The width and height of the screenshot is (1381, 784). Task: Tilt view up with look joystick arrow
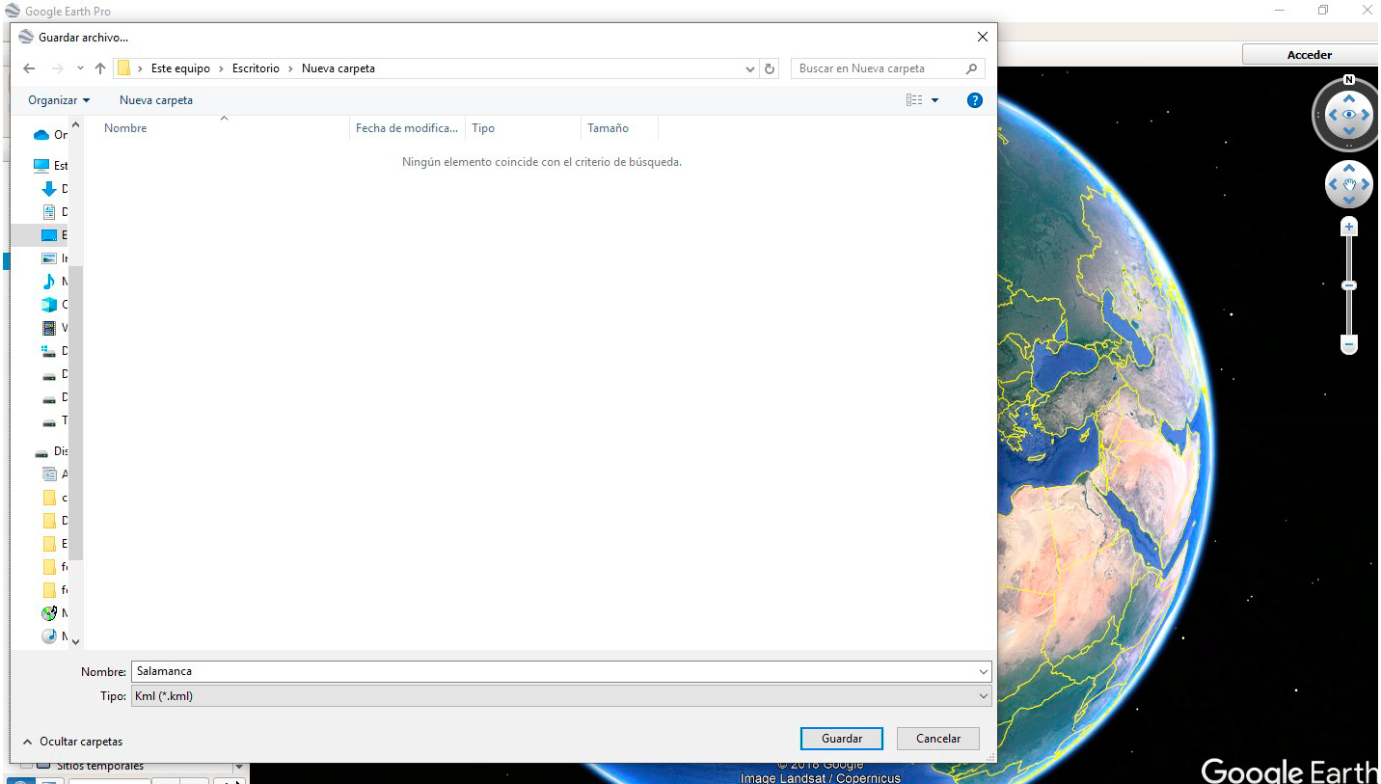point(1349,97)
